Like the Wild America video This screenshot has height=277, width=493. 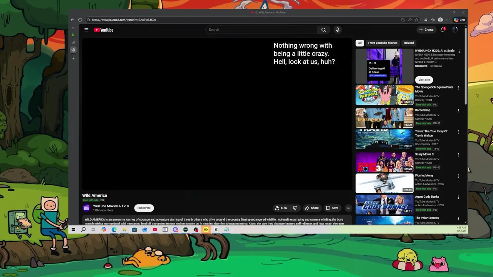coord(281,208)
